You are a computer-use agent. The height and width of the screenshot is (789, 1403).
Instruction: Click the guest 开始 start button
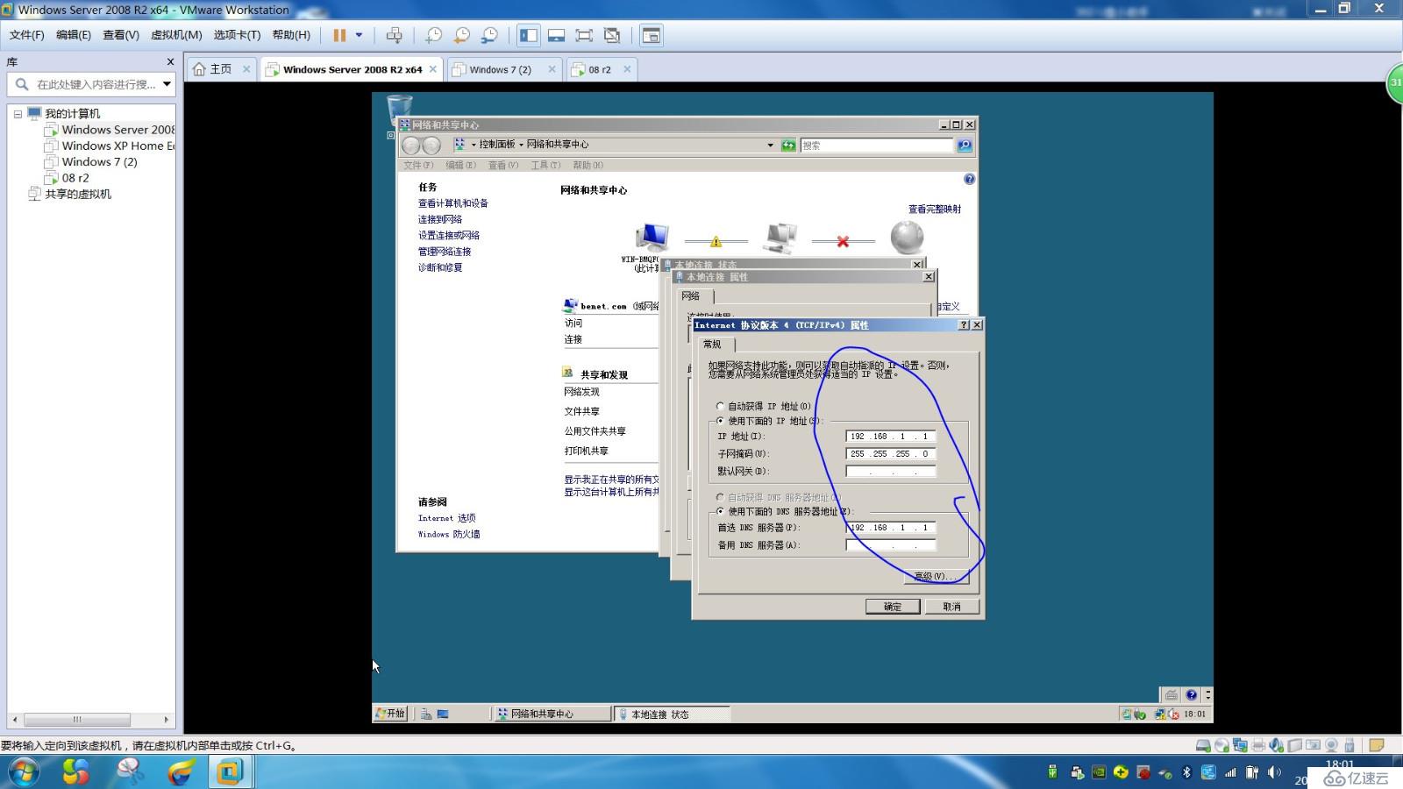[390, 714]
